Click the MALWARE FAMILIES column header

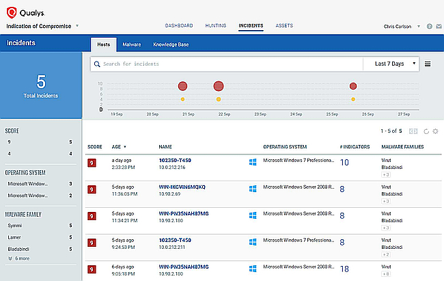pos(402,147)
